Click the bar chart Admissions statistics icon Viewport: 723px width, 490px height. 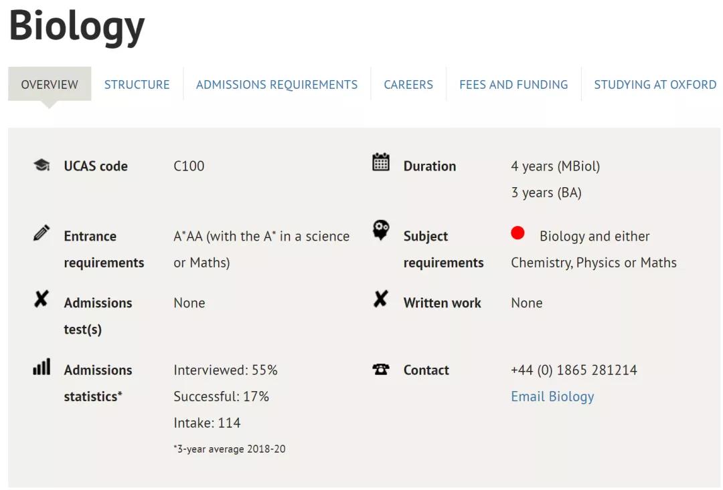click(x=42, y=366)
